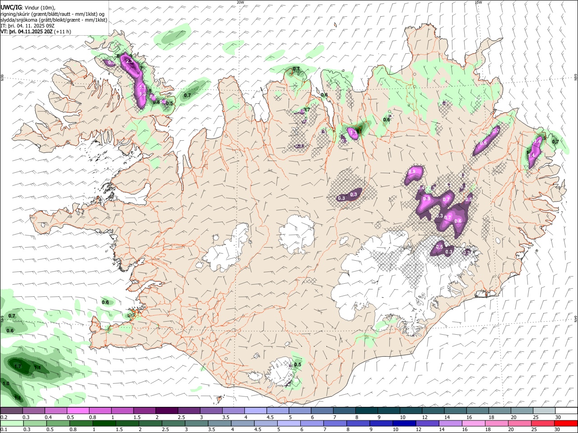The width and height of the screenshot is (578, 433).
Task: Click the '0.2' label under snow scale
Action: [4, 417]
